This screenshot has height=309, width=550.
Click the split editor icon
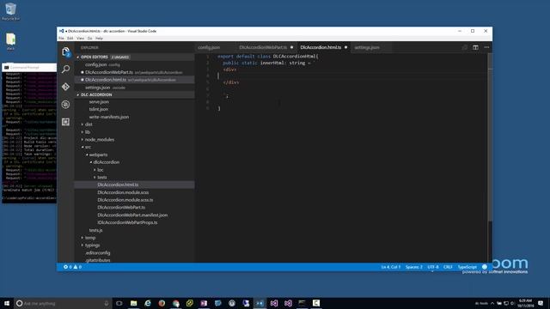tap(475, 47)
